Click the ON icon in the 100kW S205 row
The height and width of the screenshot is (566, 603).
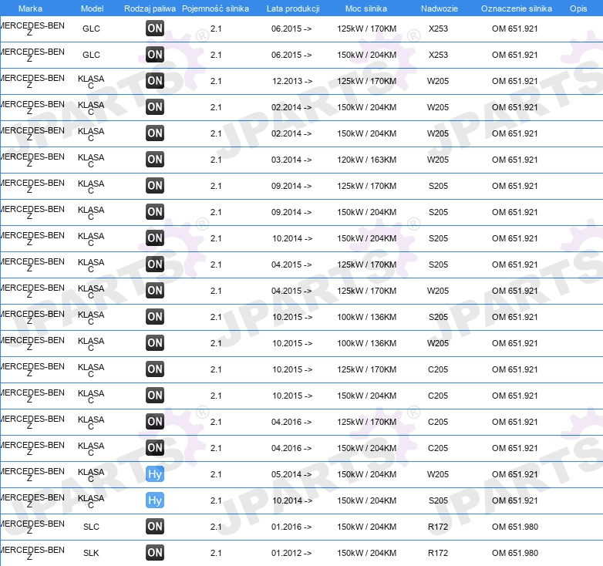coord(155,316)
